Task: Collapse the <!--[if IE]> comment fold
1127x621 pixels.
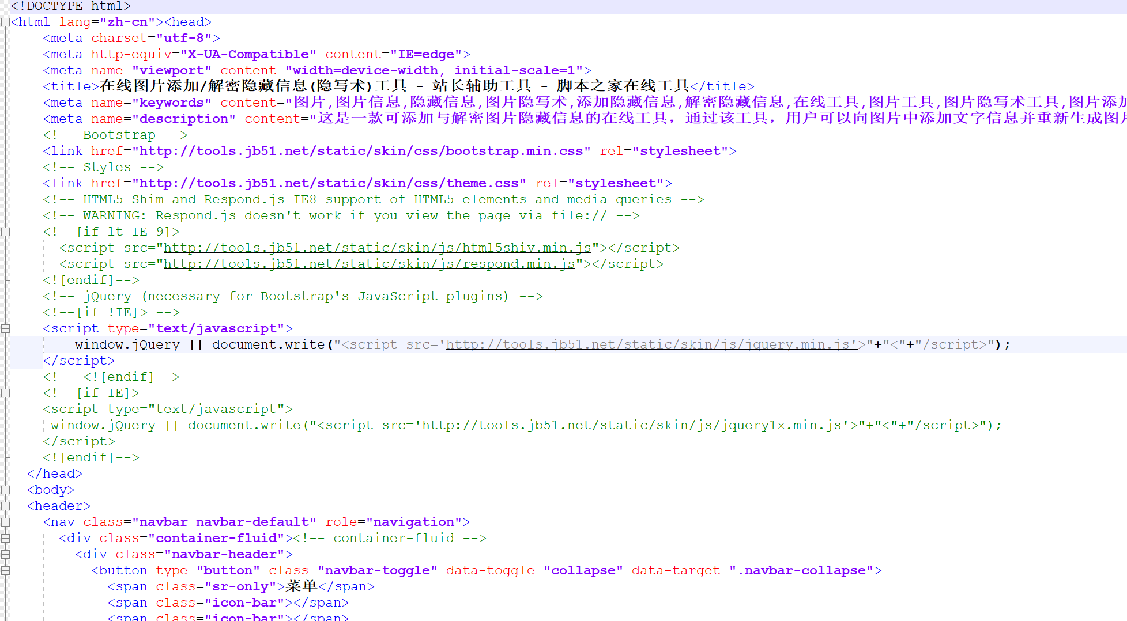Action: click(x=5, y=393)
